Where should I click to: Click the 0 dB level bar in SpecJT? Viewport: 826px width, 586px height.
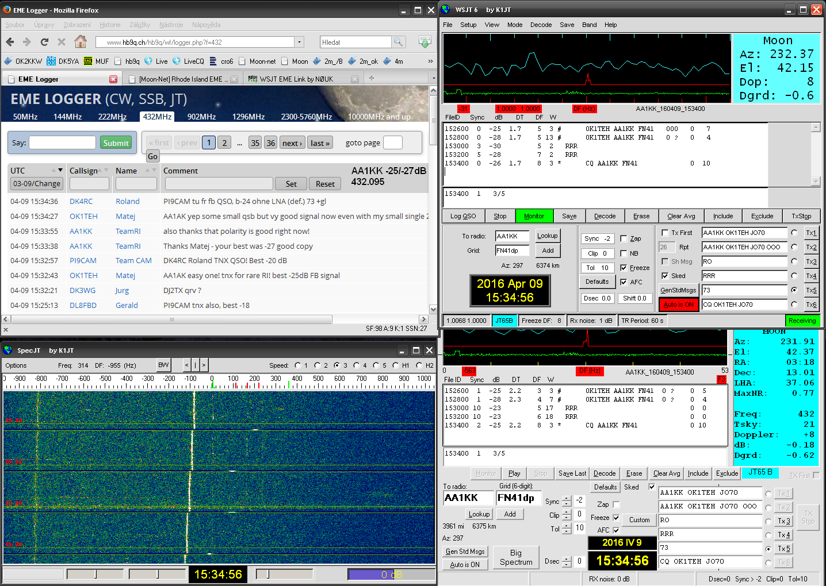391,575
